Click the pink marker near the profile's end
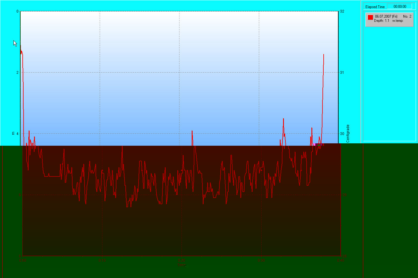 tap(314, 145)
